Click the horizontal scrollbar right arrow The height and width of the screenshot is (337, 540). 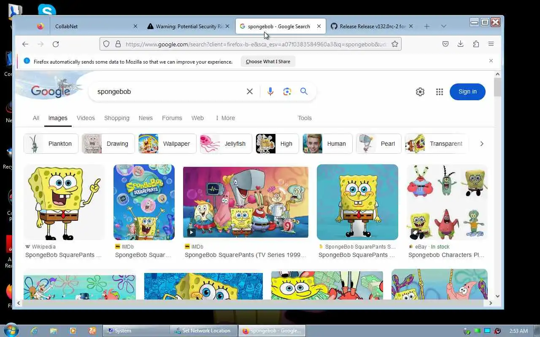(490, 303)
